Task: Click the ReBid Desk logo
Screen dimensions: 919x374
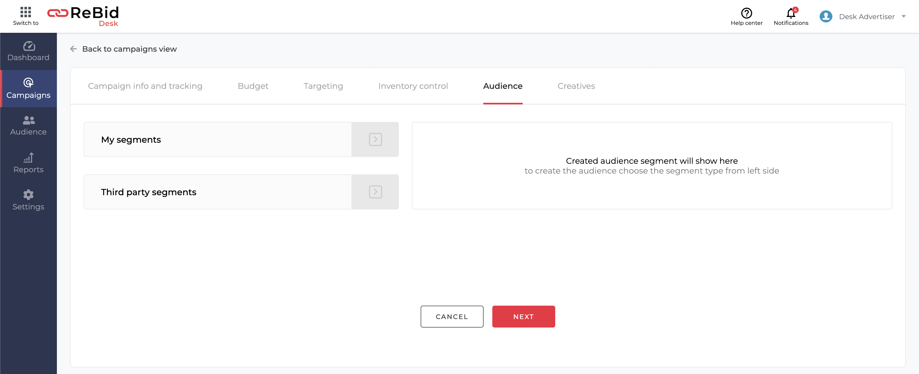Action: point(83,16)
